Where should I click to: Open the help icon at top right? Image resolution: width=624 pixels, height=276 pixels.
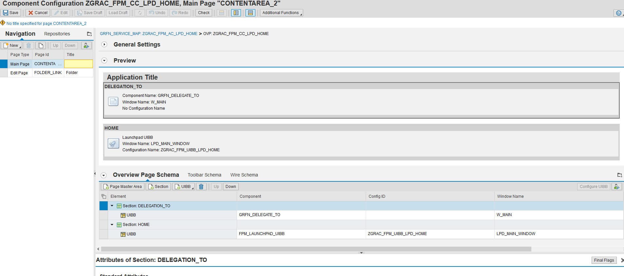[x=618, y=13]
